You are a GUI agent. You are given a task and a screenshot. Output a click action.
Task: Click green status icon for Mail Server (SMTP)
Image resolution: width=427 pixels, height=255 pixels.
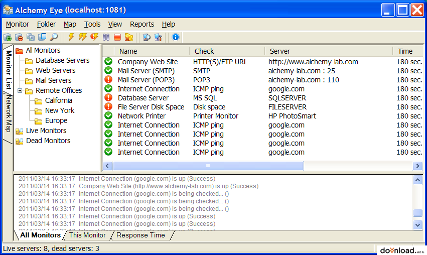coord(108,71)
